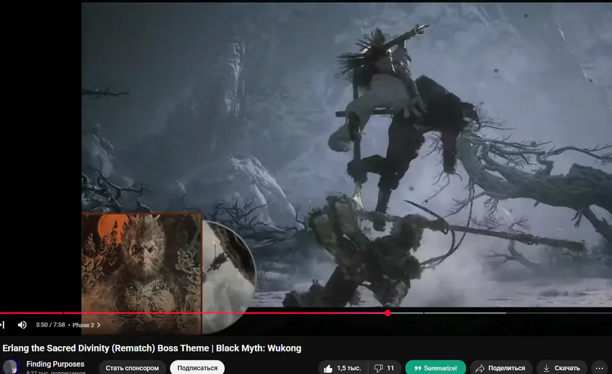
Task: Open the Finding Purposes channel link
Action: [56, 364]
